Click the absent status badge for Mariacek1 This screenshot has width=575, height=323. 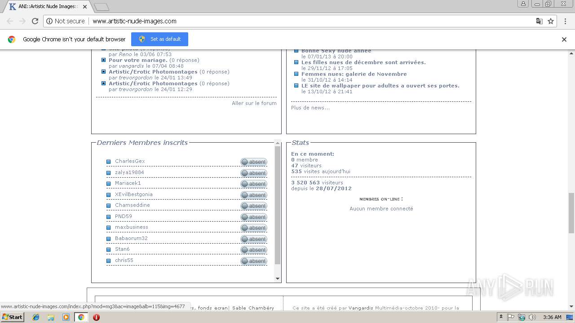coord(254,184)
